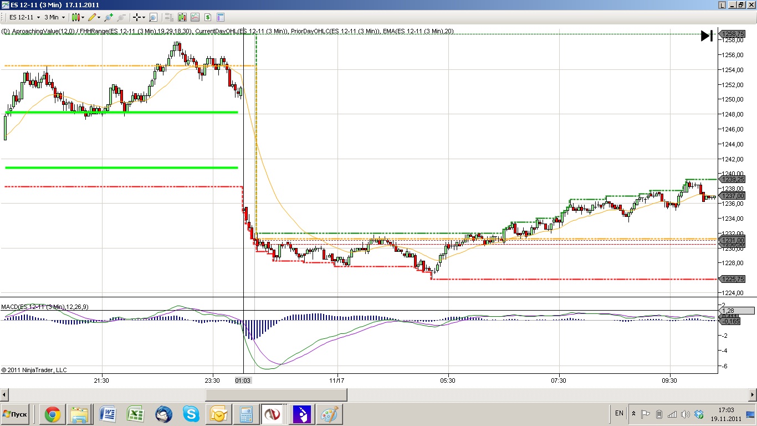The width and height of the screenshot is (757, 426).
Task: Click the 1225,75 price marker
Action: [732, 279]
